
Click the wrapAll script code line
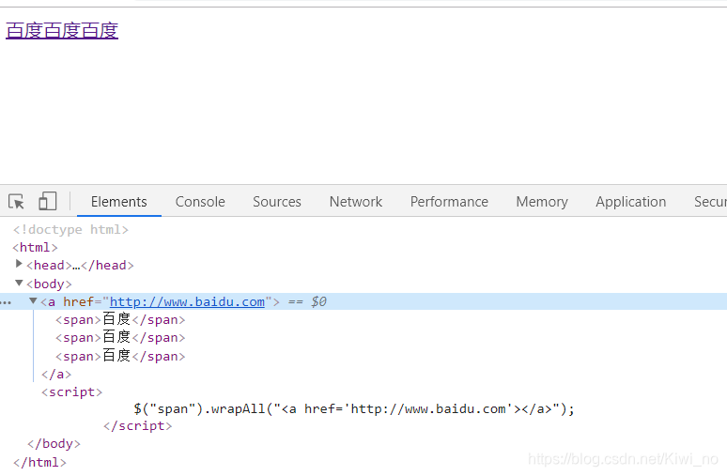[354, 408]
